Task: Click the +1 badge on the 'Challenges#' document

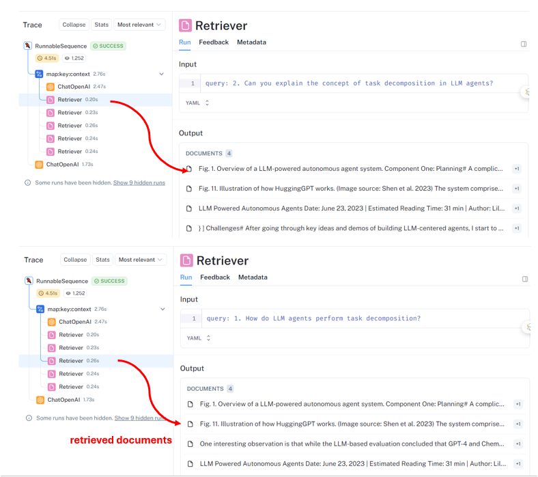Action: [x=517, y=228]
